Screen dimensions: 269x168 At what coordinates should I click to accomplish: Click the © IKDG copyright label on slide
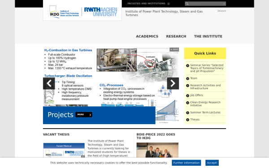pyautogui.click(x=174, y=50)
